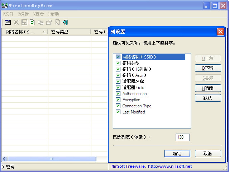Click the Copy selected items icon
This screenshot has width=229, height=172.
click(x=40, y=22)
